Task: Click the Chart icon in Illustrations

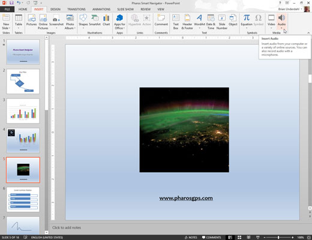Action: [106, 20]
